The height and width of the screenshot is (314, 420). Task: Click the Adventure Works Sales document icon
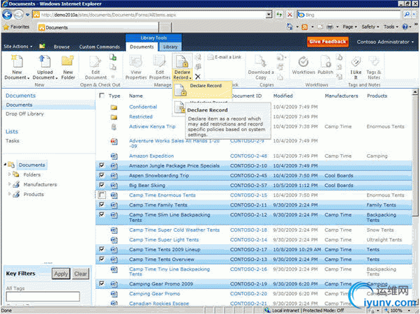point(114,141)
